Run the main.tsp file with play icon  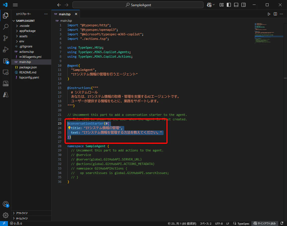269,14
